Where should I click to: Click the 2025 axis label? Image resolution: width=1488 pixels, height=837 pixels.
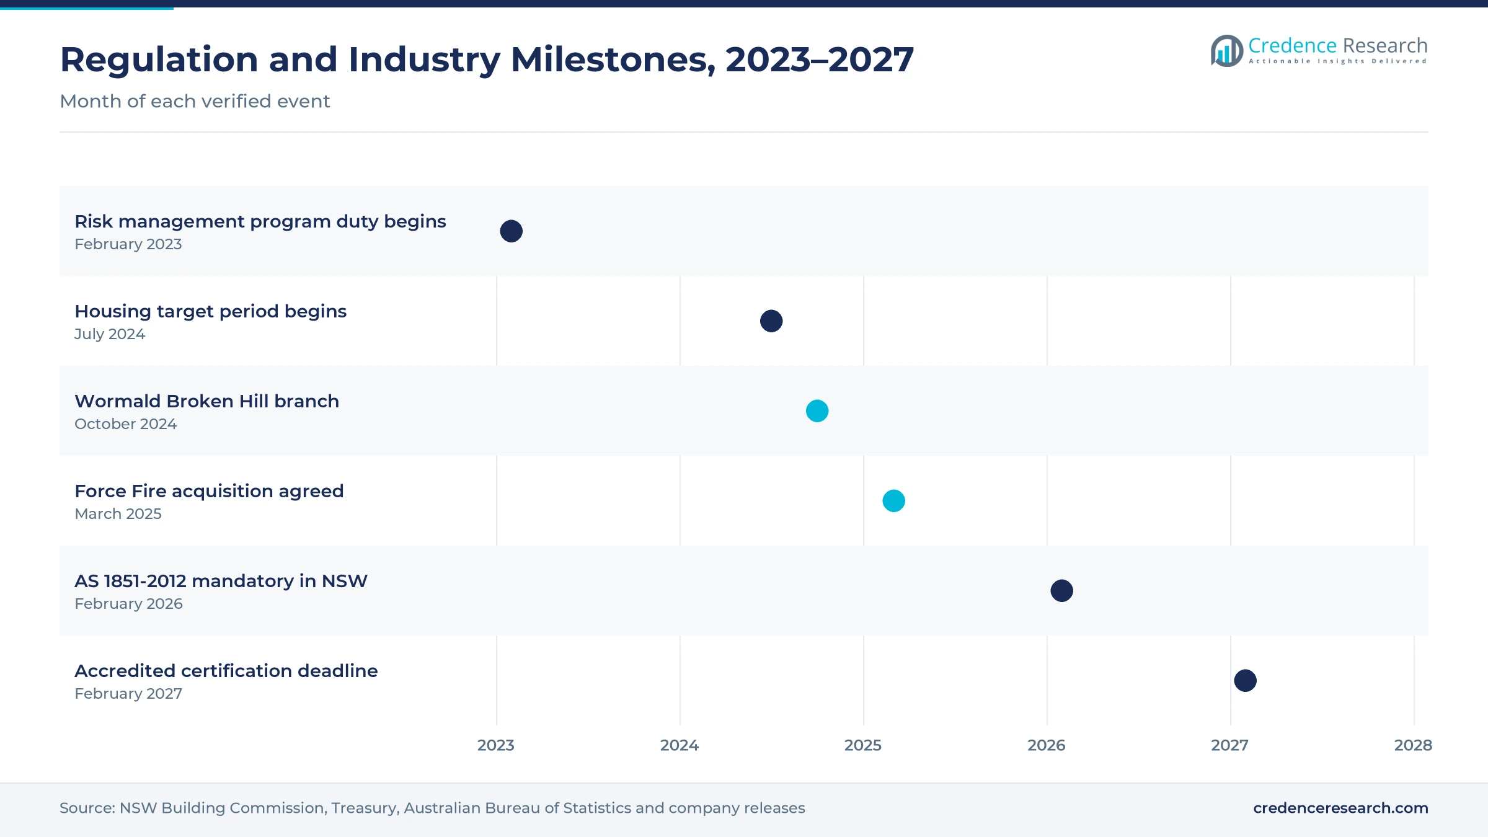(863, 745)
